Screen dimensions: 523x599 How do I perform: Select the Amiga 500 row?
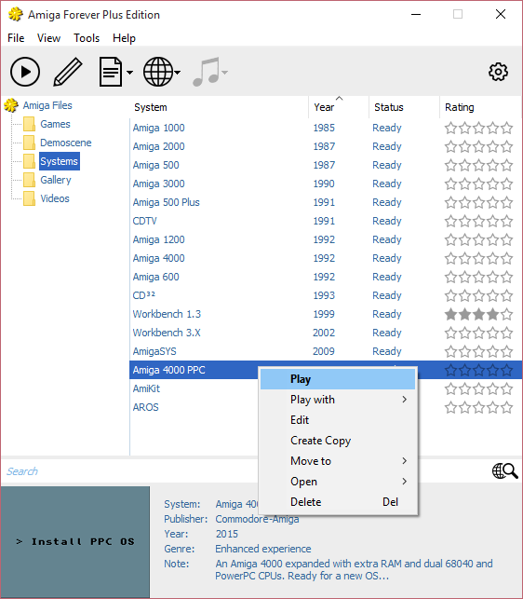326,165
